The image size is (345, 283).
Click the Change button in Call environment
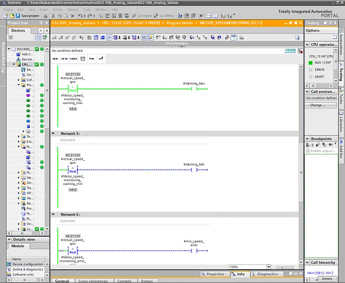point(320,105)
